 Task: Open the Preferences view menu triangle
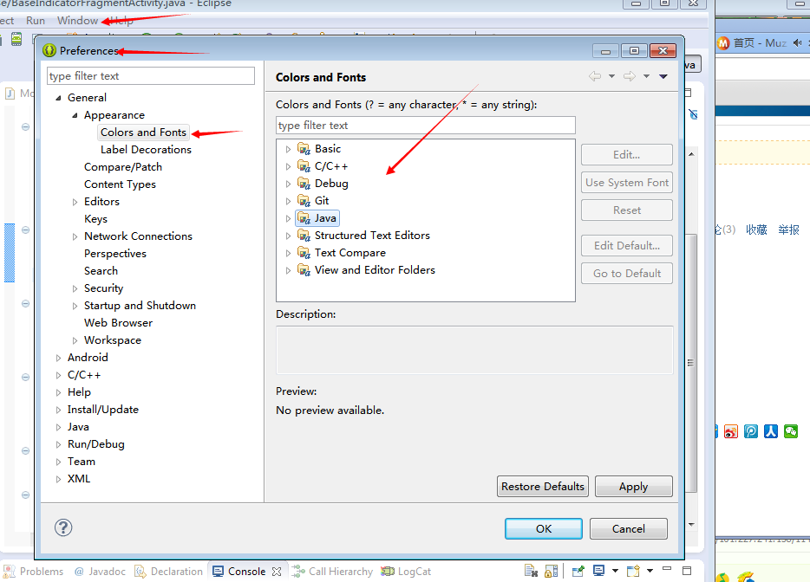(x=663, y=76)
